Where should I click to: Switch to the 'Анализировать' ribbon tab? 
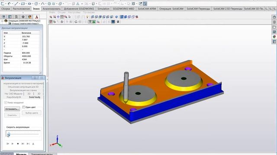coord(52,9)
